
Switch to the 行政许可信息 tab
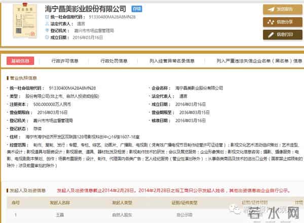click(x=65, y=61)
